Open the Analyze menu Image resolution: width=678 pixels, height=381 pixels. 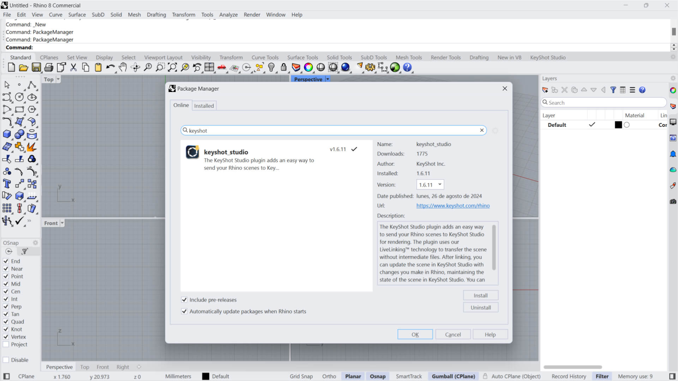228,15
